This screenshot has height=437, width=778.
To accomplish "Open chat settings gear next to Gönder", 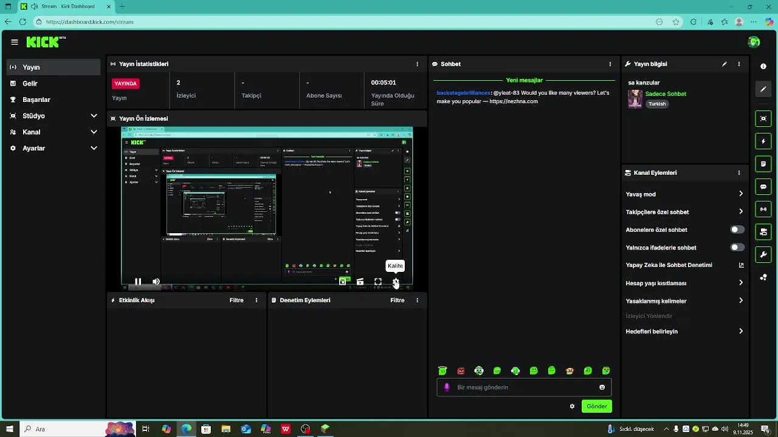I will pos(572,406).
